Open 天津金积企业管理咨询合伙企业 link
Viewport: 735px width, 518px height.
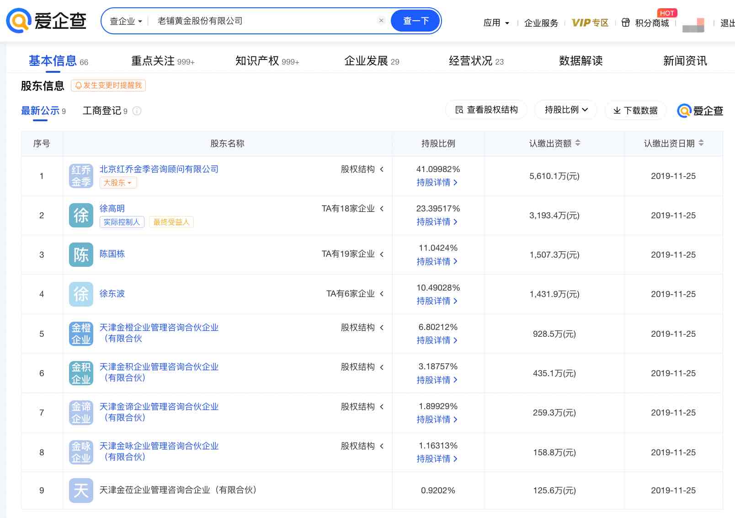(x=159, y=372)
